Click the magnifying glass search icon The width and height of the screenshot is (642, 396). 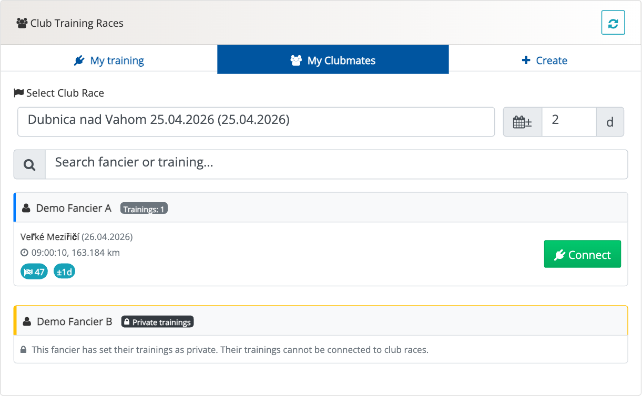[x=29, y=165]
